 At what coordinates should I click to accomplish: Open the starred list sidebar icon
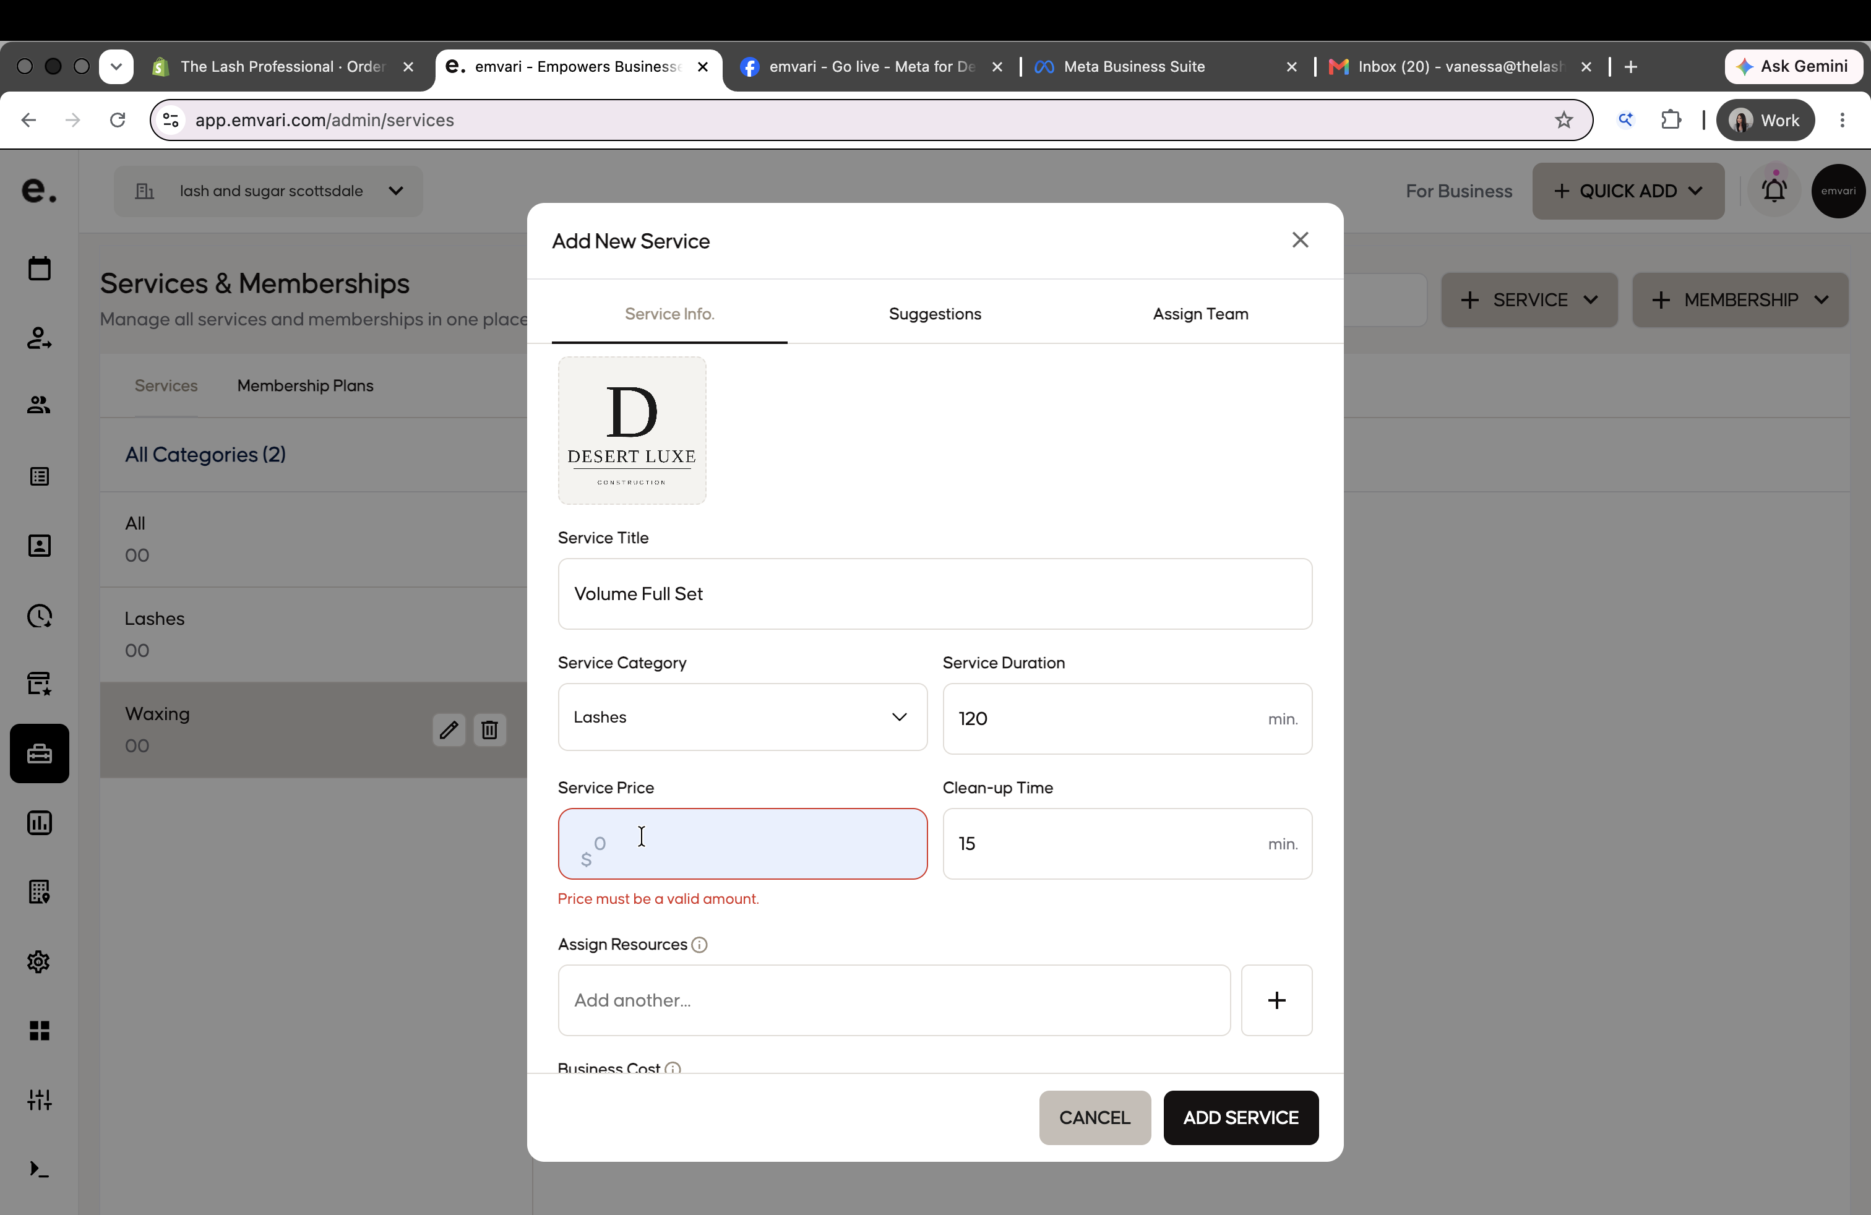(x=40, y=683)
